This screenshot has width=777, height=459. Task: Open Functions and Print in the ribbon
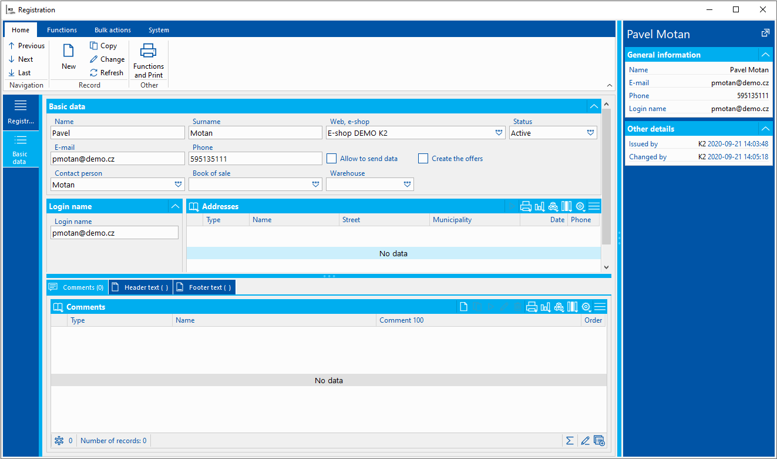[149, 61]
